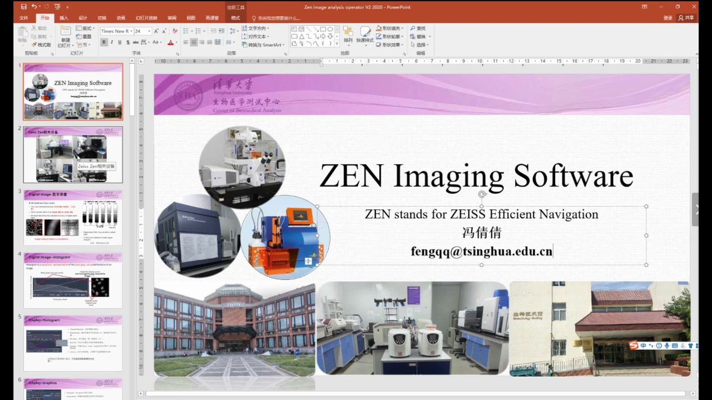The width and height of the screenshot is (712, 400).
Task: Select slide 3 thumbnail Digital Image
Action: click(73, 217)
